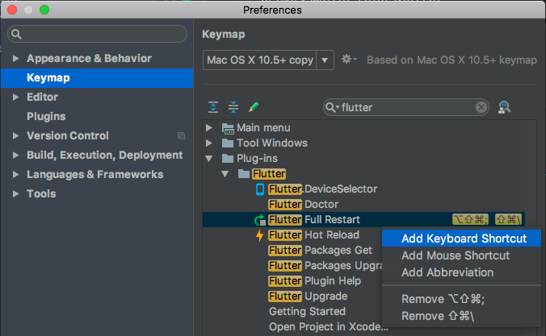The image size is (546, 336).
Task: Click the pencil edit shortcut icon
Action: tap(254, 107)
